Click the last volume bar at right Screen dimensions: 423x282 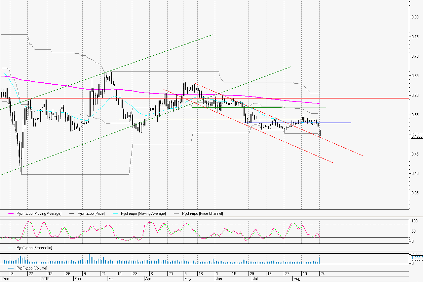click(320, 260)
